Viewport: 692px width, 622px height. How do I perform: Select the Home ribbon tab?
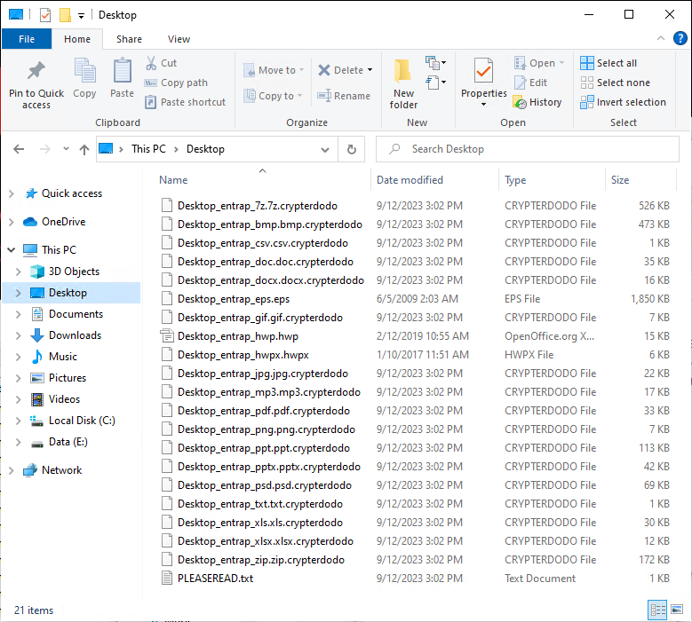tap(77, 39)
